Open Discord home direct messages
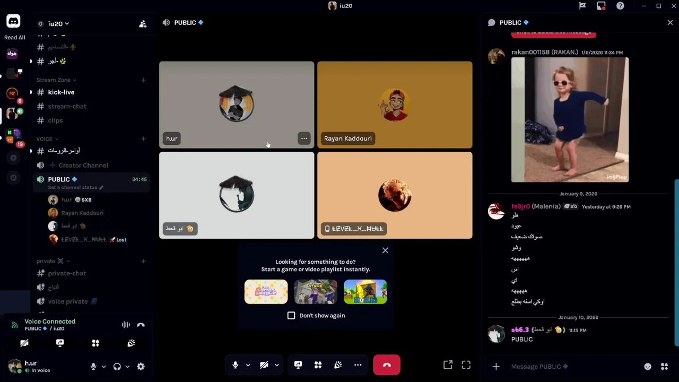Image resolution: width=679 pixels, height=382 pixels. coord(13,21)
